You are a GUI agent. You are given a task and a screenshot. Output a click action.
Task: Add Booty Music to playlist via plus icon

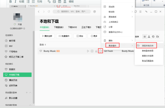coord(92,51)
